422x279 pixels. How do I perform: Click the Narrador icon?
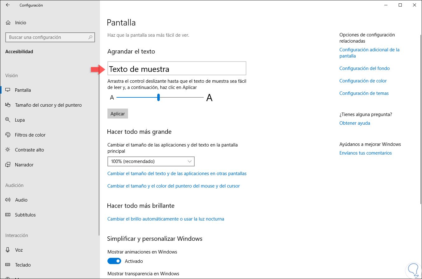point(8,165)
